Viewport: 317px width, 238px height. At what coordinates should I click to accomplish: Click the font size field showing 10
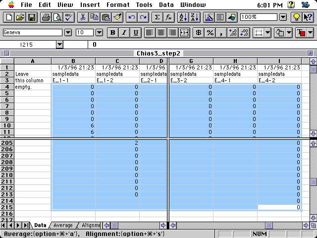[85, 33]
